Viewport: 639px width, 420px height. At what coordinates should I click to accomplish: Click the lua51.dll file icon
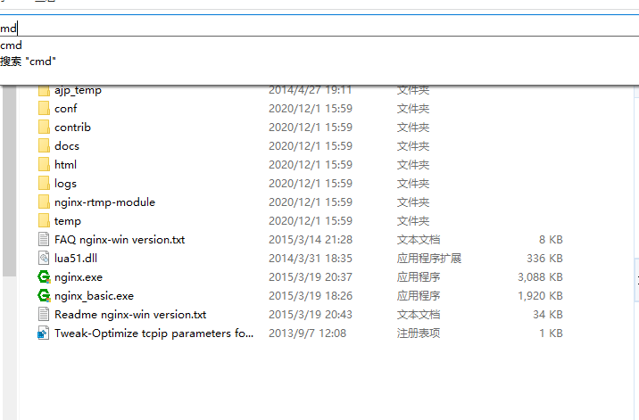click(44, 259)
